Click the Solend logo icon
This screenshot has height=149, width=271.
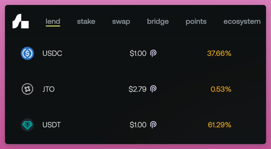point(20,22)
